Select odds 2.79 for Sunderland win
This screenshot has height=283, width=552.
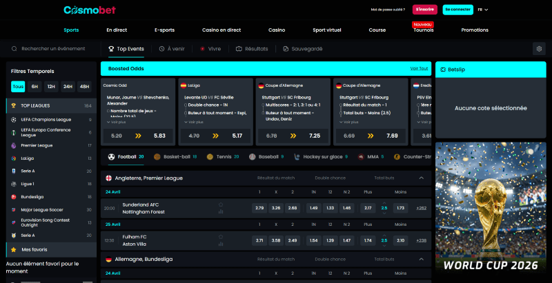click(x=259, y=208)
